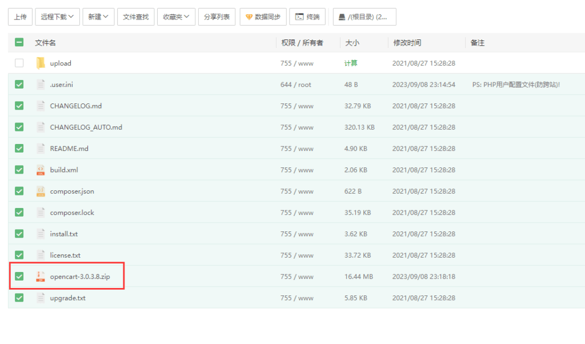Image resolution: width=585 pixels, height=344 pixels.
Task: Click the license.txt text file icon
Action: (x=40, y=255)
